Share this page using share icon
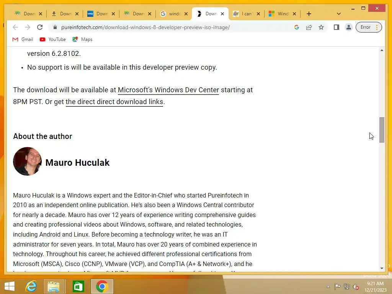 (309, 27)
